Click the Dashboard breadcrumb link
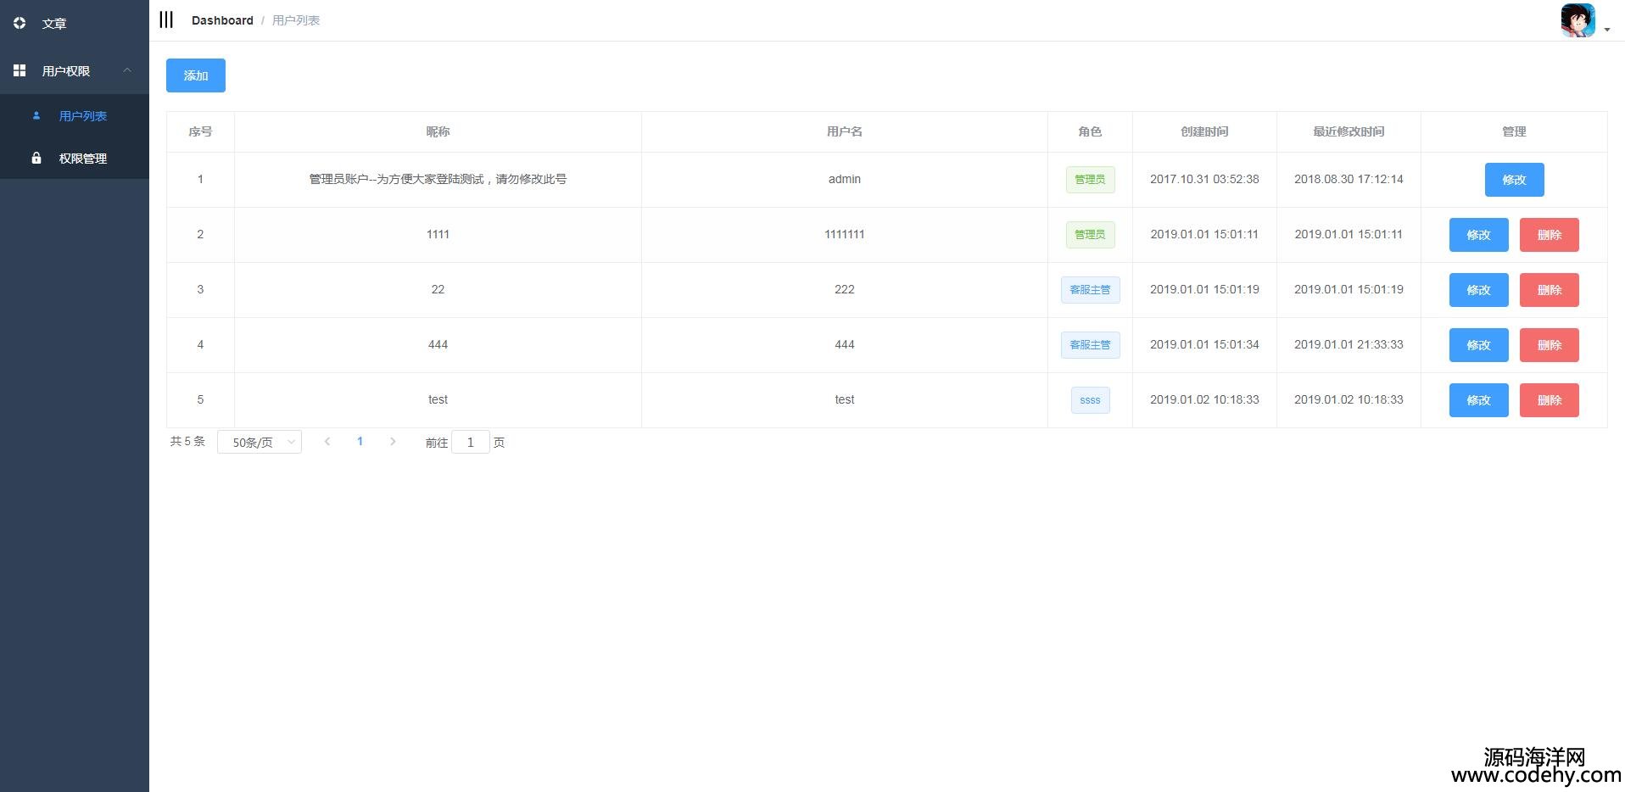1625x792 pixels. 222,20
